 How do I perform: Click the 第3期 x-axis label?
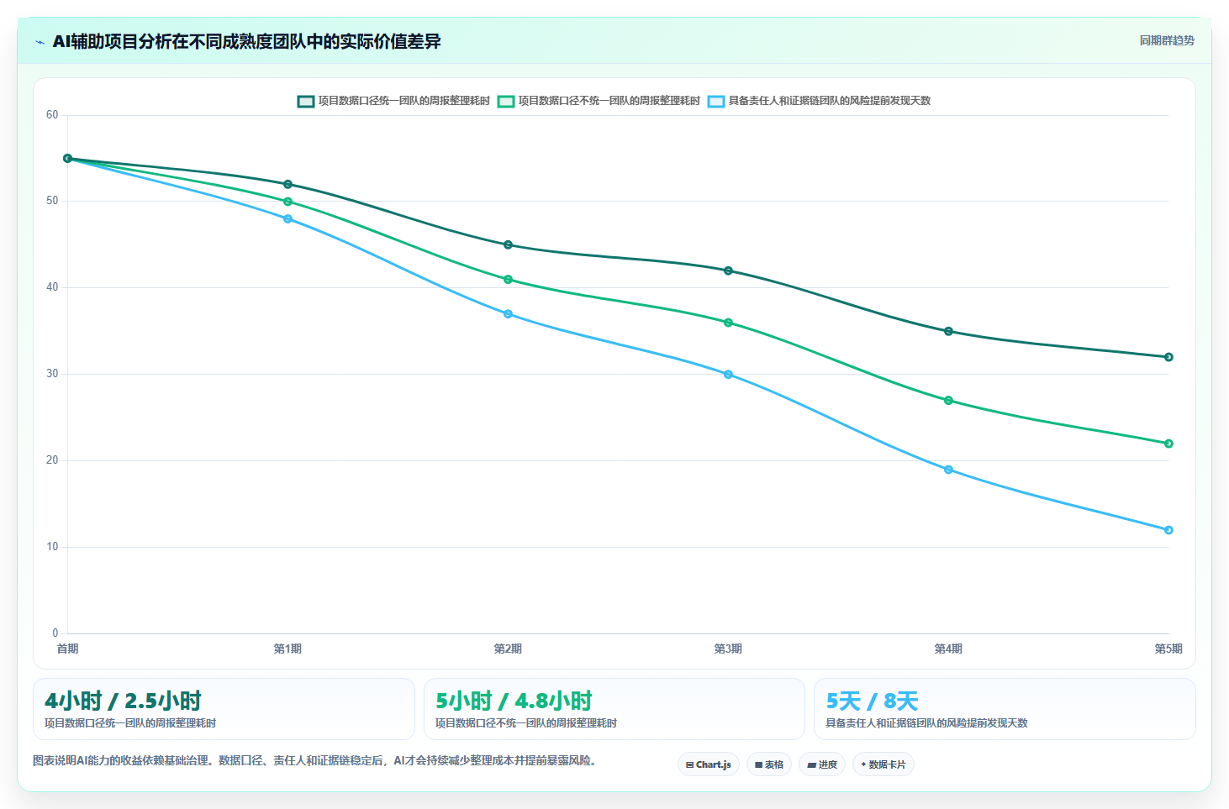pyautogui.click(x=729, y=649)
